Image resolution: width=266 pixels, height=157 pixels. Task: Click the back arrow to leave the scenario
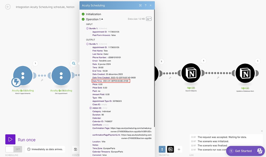(x=8, y=7)
